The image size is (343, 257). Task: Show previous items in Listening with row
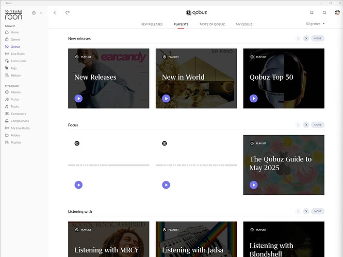pyautogui.click(x=298, y=211)
